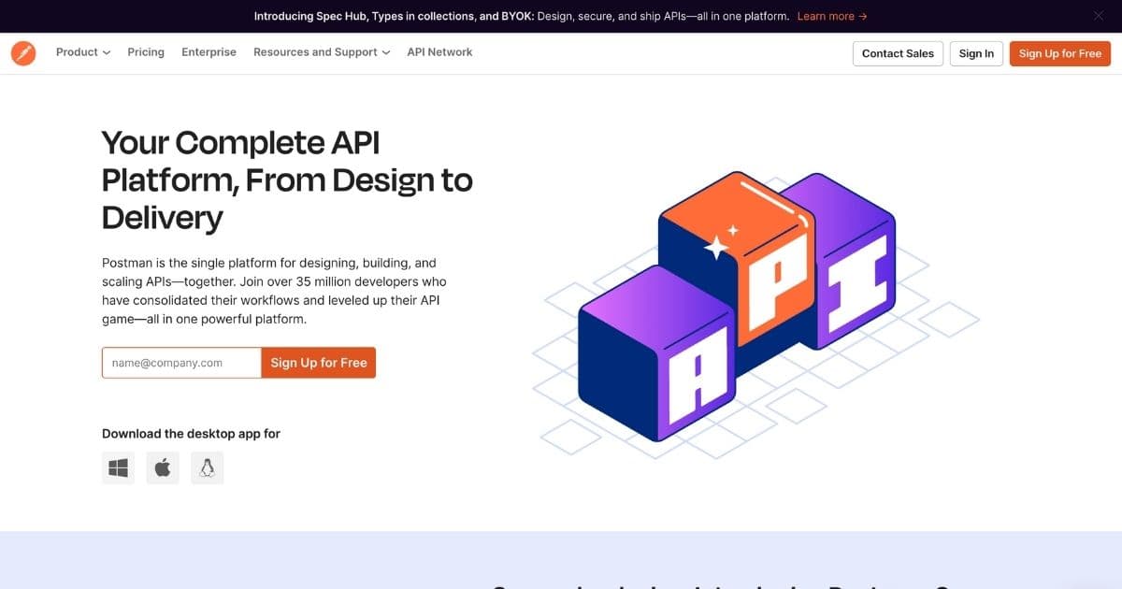Open the Enterprise menu item
Image resolution: width=1122 pixels, height=589 pixels.
[x=209, y=52]
